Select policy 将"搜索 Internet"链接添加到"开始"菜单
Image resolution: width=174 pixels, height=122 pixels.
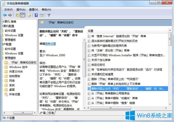(117, 36)
